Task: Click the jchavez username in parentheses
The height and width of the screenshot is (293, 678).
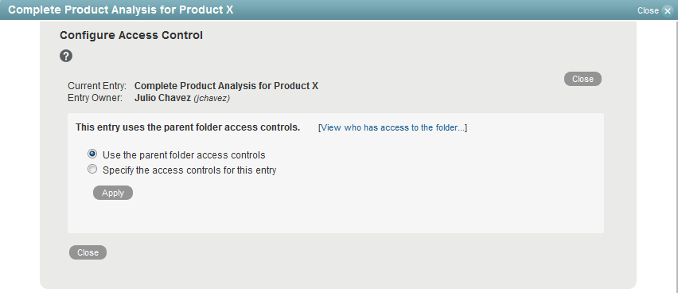Action: (212, 98)
